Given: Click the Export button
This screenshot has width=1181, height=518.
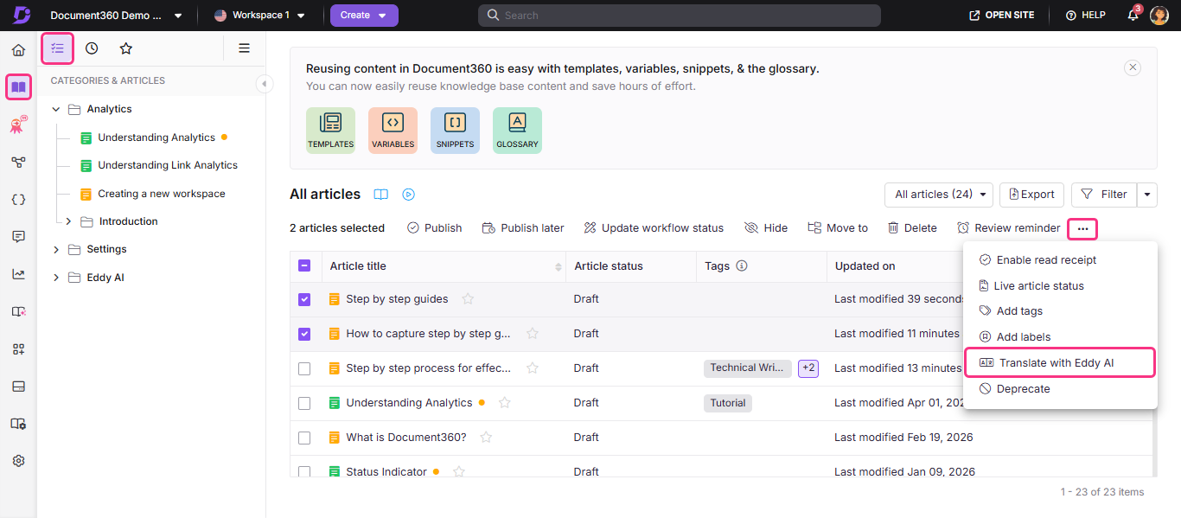Looking at the screenshot, I should 1031,195.
